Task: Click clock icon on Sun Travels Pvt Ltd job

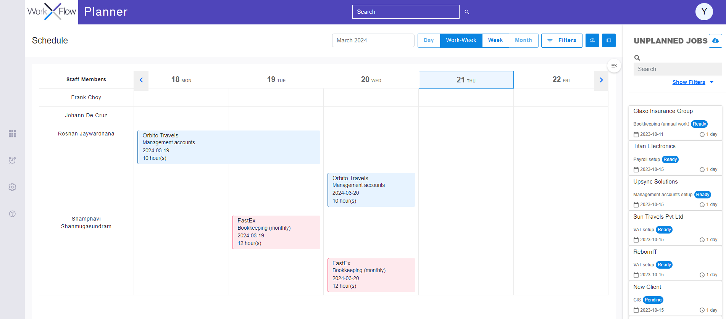Action: click(702, 240)
